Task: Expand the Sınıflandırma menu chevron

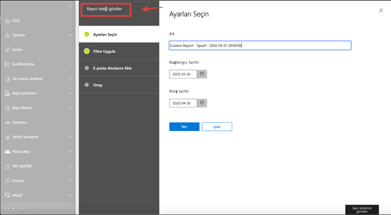Action: [x=71, y=64]
